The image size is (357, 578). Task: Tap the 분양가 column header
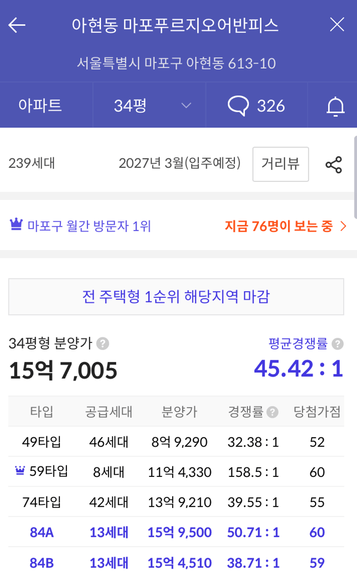180,412
